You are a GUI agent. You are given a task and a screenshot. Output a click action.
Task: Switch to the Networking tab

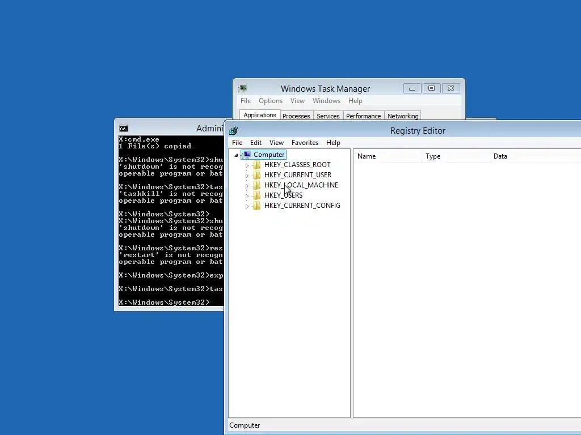click(403, 116)
